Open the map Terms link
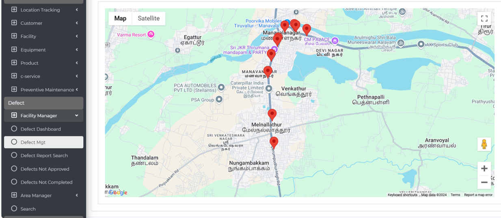 (455, 195)
